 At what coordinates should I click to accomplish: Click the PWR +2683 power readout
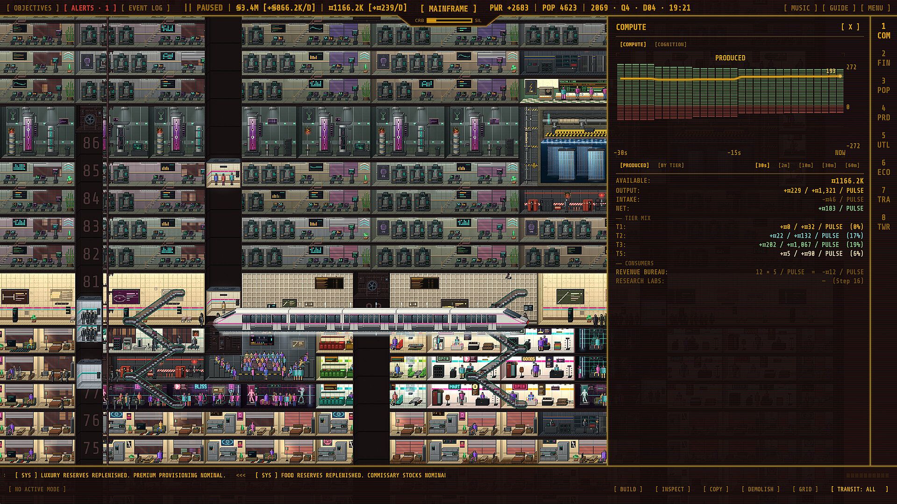pos(509,8)
